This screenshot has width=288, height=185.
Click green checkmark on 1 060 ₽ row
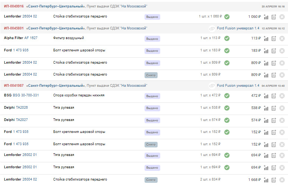[x=227, y=17]
